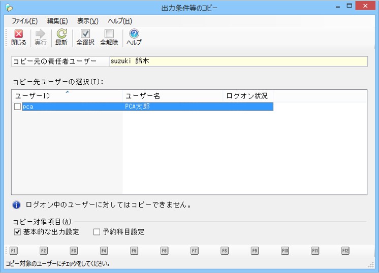The height and width of the screenshot is (273, 379).
Task: Open the ファイル(F) menu
Action: pyautogui.click(x=24, y=21)
